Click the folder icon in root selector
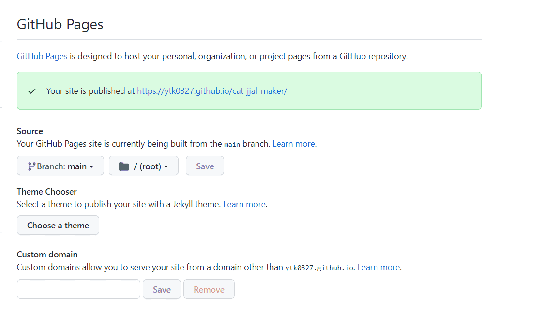This screenshot has width=558, height=316. pos(123,166)
